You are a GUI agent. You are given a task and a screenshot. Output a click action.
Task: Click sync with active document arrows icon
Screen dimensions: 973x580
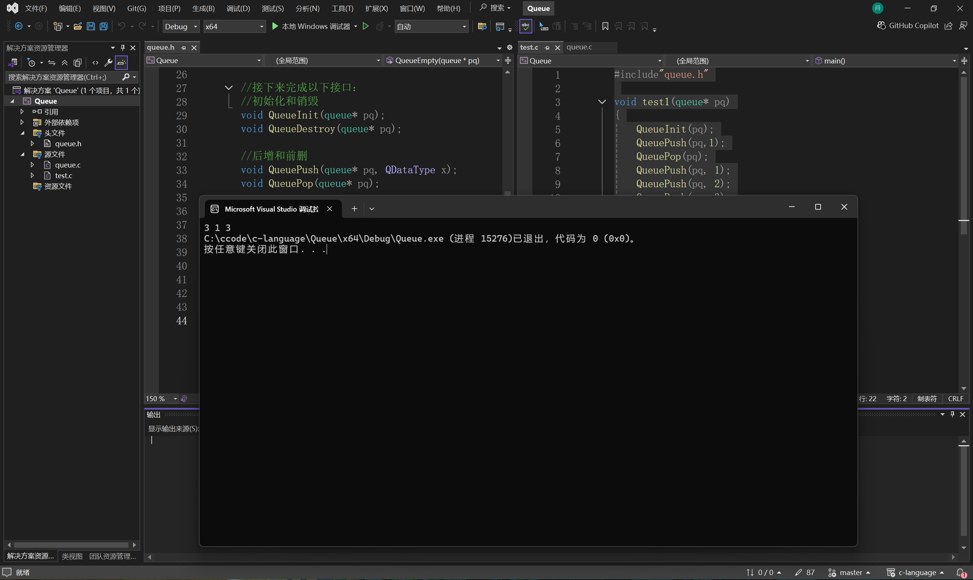pyautogui.click(x=52, y=63)
